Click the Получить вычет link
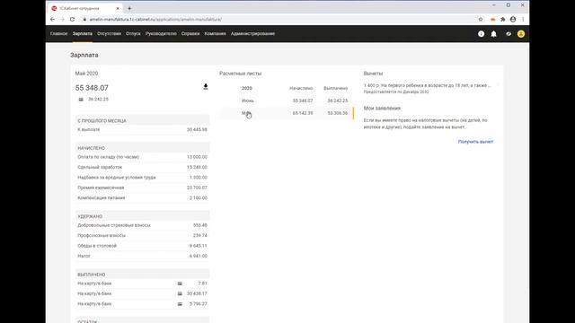Image resolution: width=575 pixels, height=323 pixels. click(x=475, y=142)
